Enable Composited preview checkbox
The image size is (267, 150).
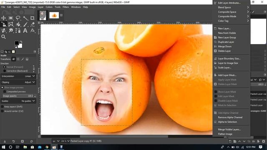[5, 92]
